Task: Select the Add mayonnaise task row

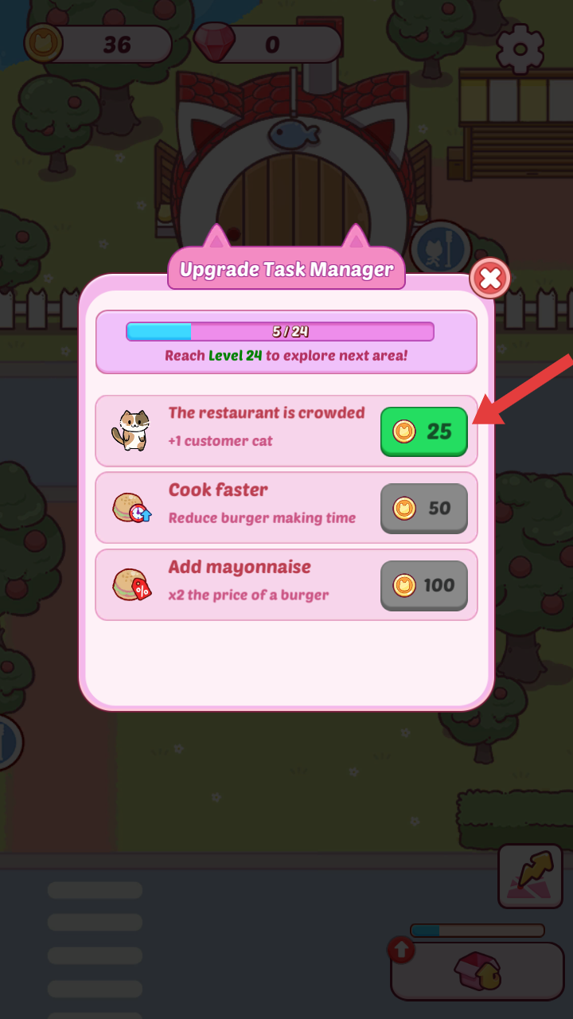Action: (286, 585)
